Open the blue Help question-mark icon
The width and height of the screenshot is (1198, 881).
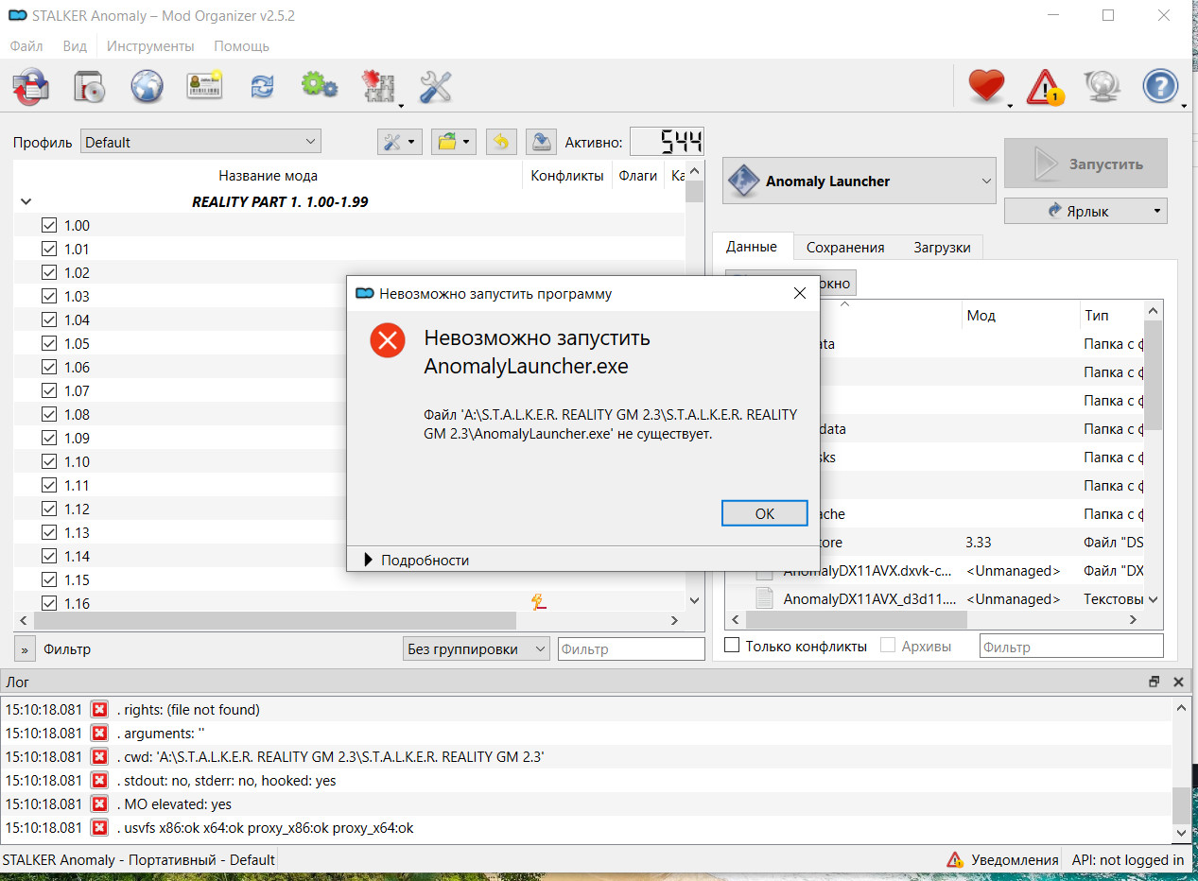(1160, 87)
